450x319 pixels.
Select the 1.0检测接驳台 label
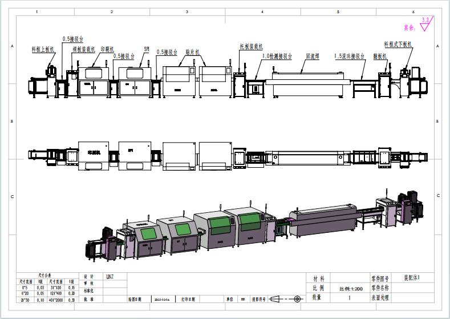pyautogui.click(x=277, y=56)
